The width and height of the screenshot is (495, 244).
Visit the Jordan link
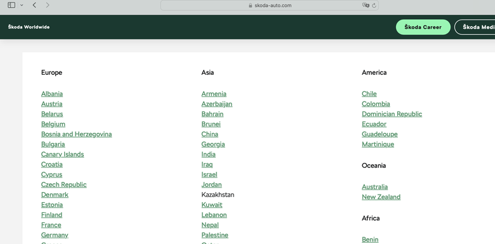pos(212,184)
